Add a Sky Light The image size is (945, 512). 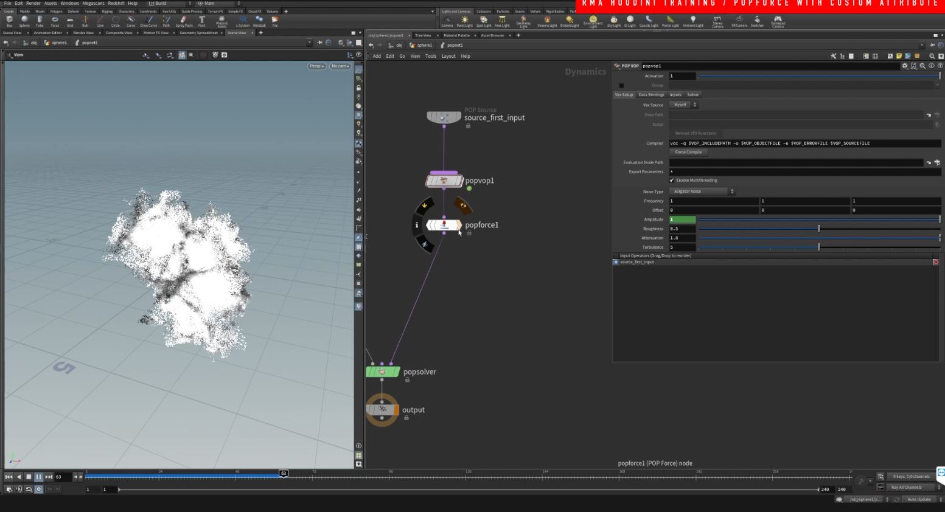[x=615, y=20]
